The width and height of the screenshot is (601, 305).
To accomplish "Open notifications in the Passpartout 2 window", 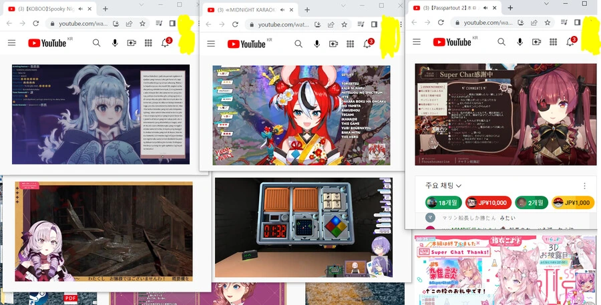I will tap(570, 42).
